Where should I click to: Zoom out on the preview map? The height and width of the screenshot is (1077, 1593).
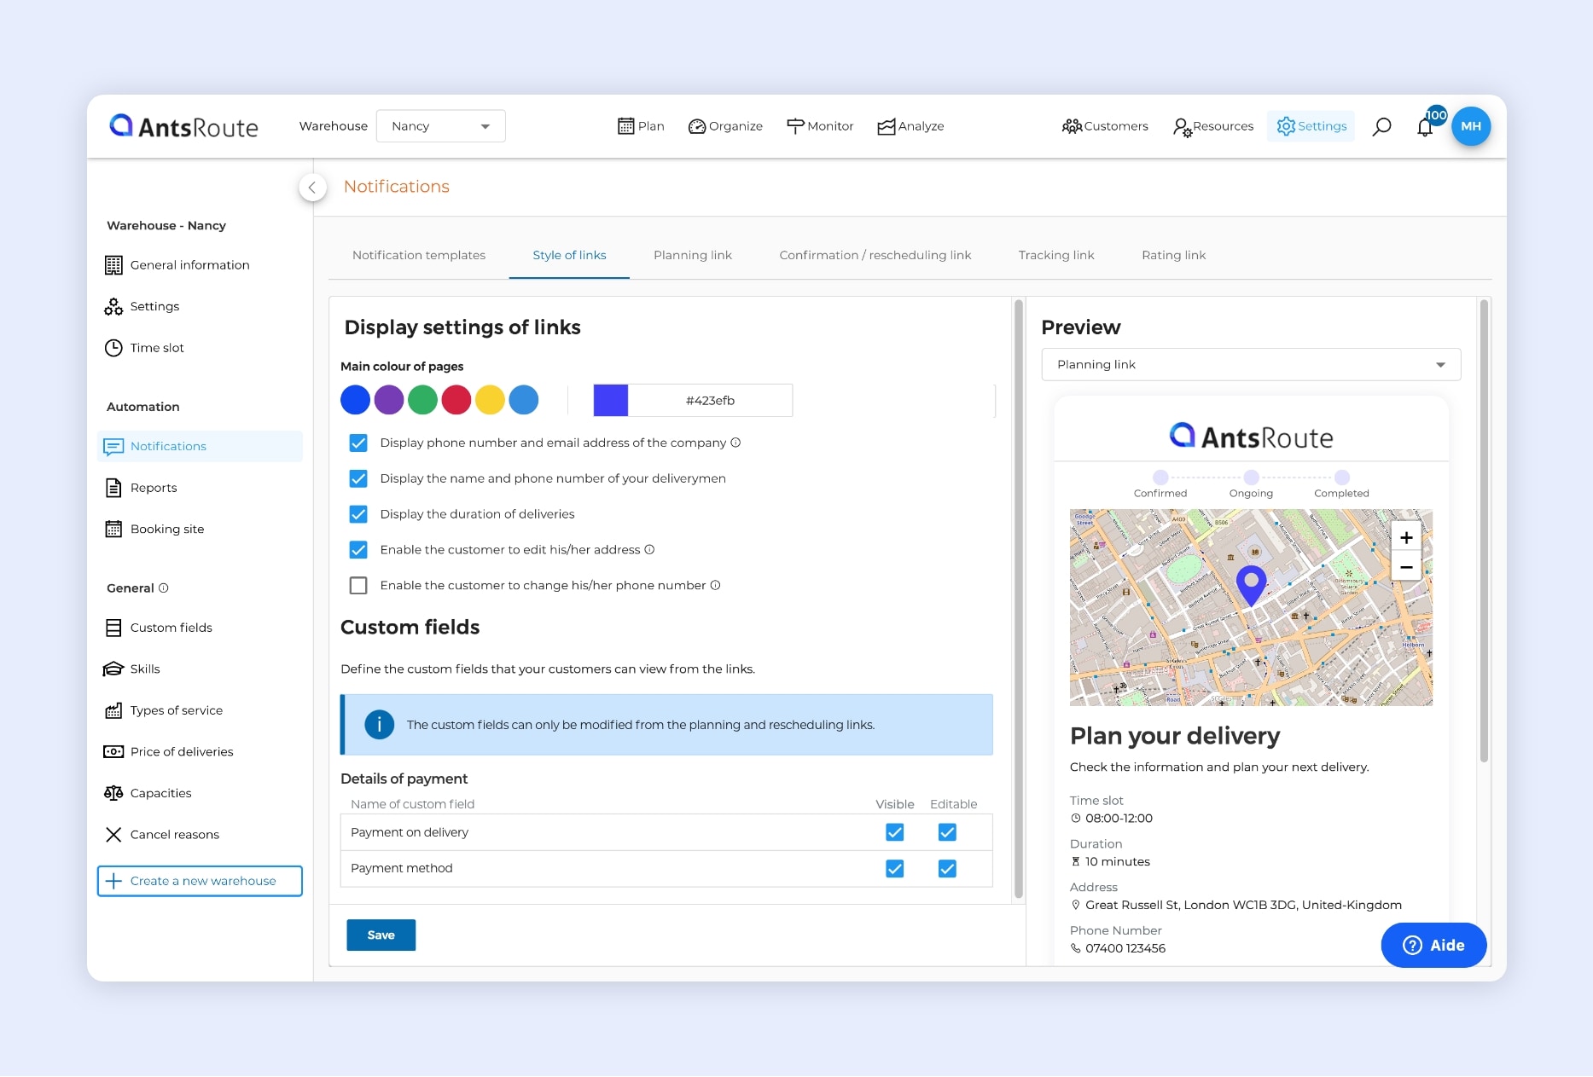point(1406,567)
